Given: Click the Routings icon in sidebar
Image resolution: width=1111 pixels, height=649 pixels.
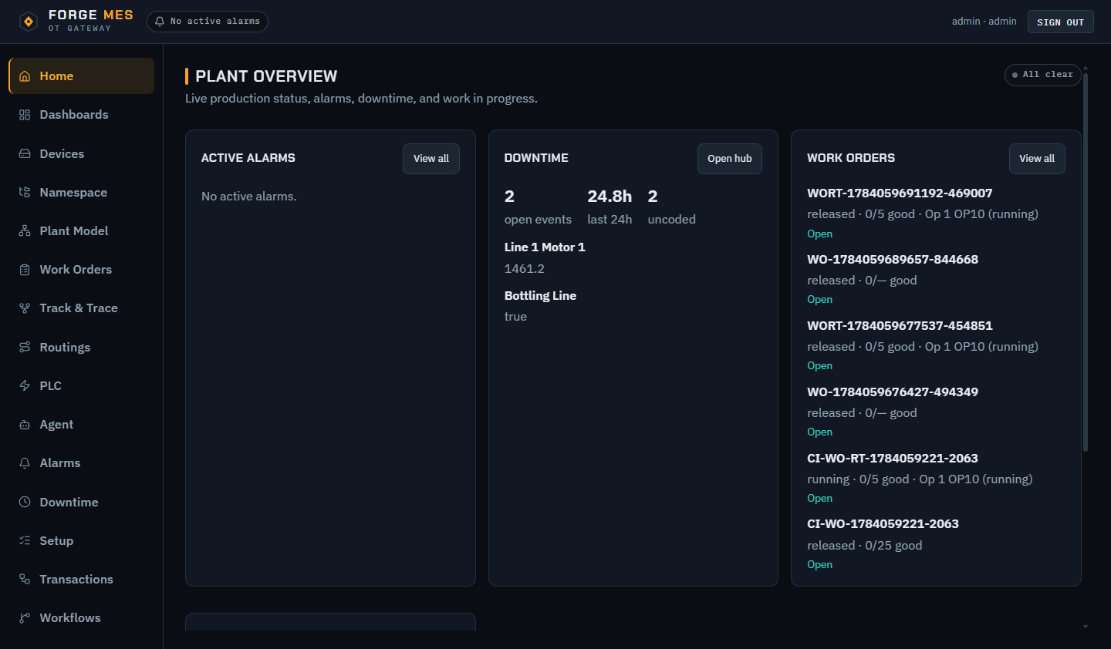Looking at the screenshot, I should 25,348.
